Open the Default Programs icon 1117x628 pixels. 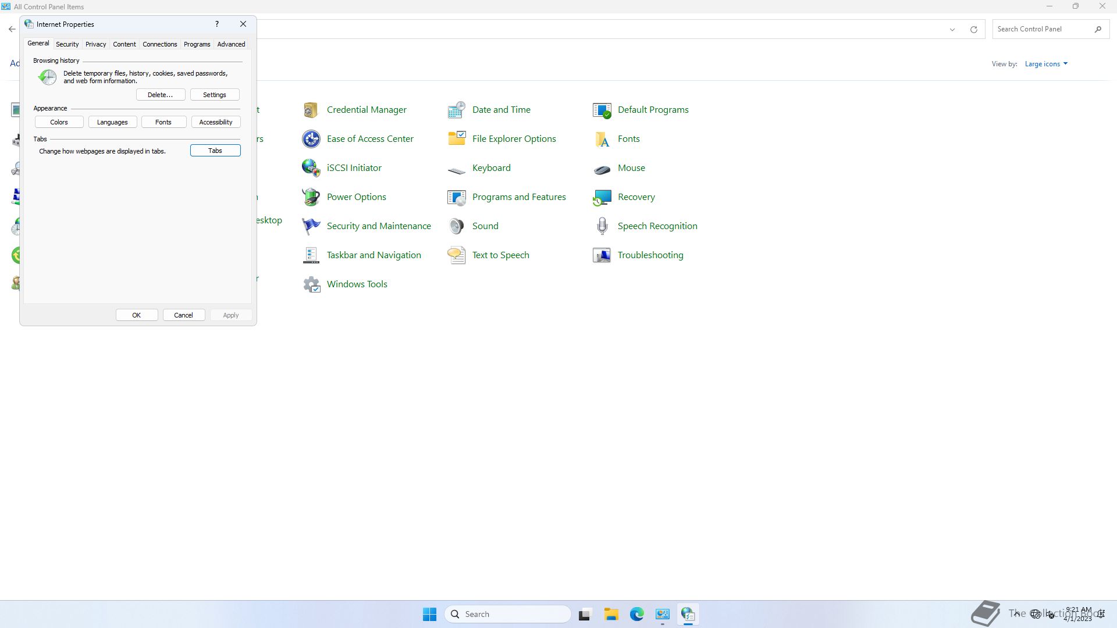[602, 110]
